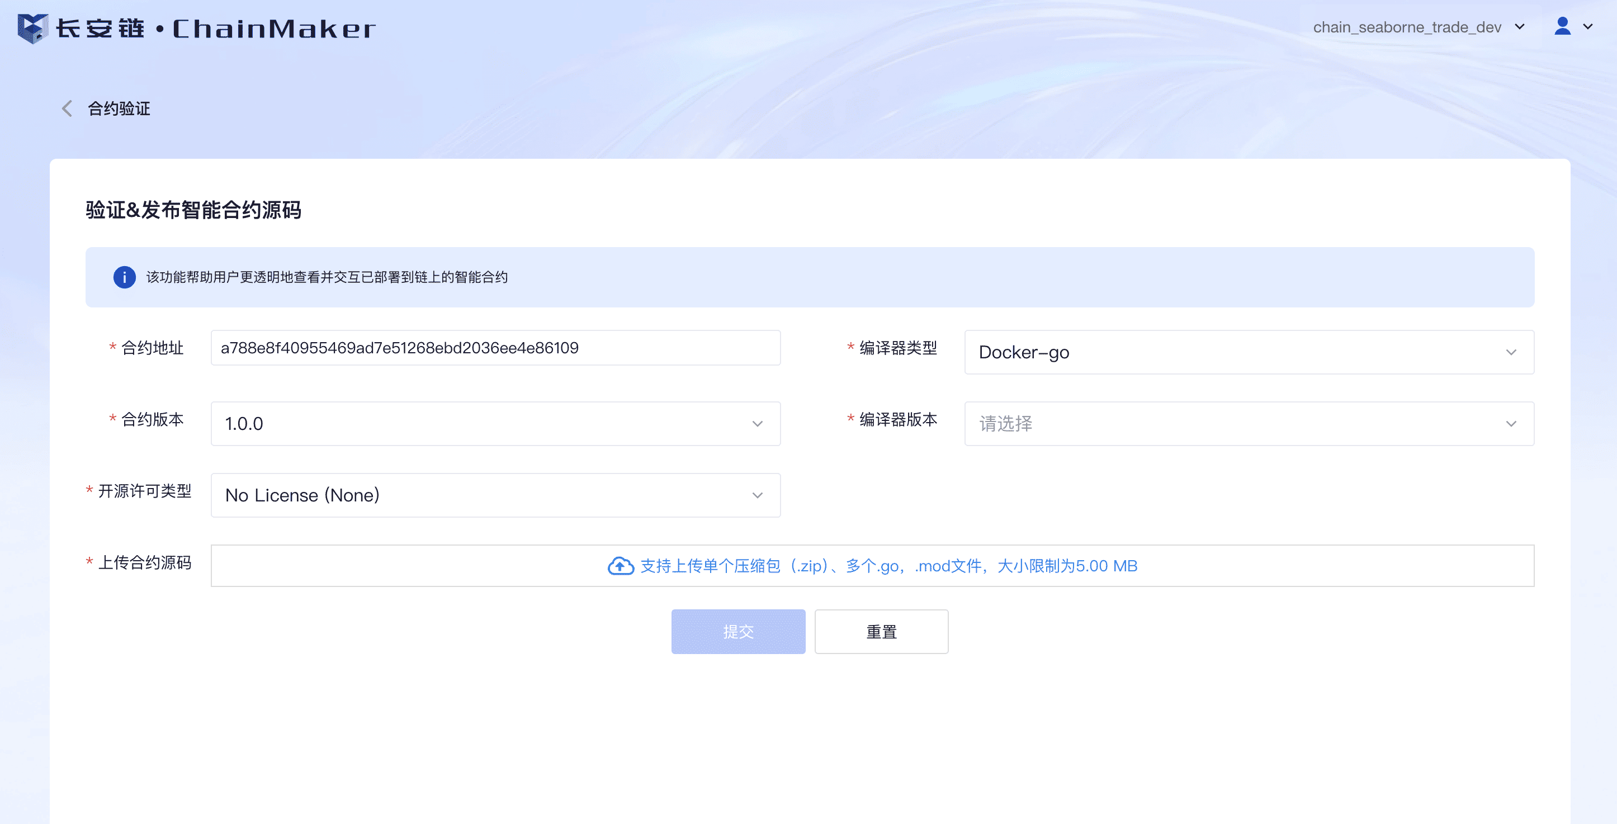Click the chevron beside chain_seaborne_trade_dev

[1519, 27]
